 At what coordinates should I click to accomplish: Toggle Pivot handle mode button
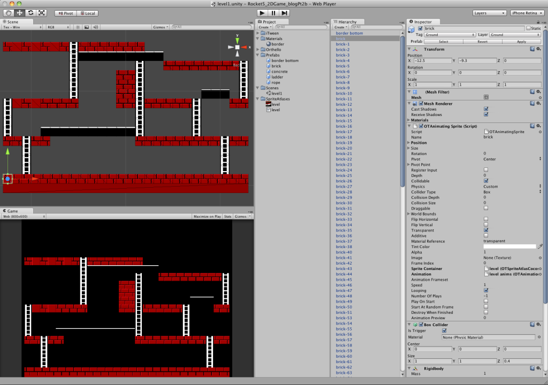(x=66, y=13)
